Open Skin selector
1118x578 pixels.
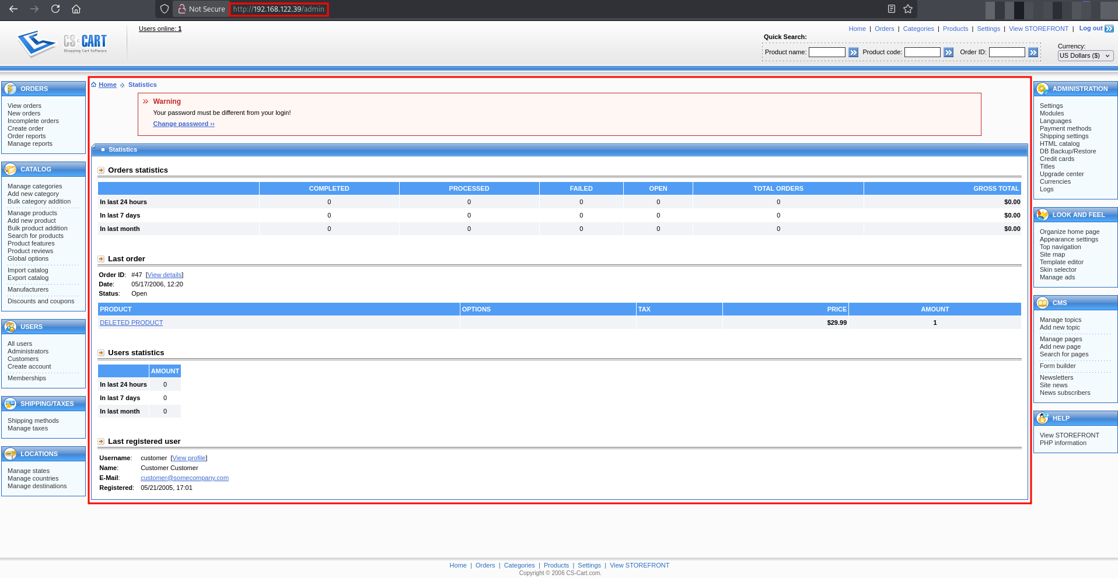pos(1058,269)
